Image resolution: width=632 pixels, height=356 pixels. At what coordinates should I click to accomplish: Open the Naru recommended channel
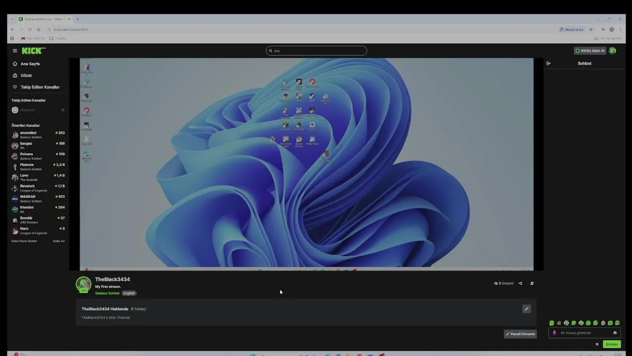click(39, 230)
